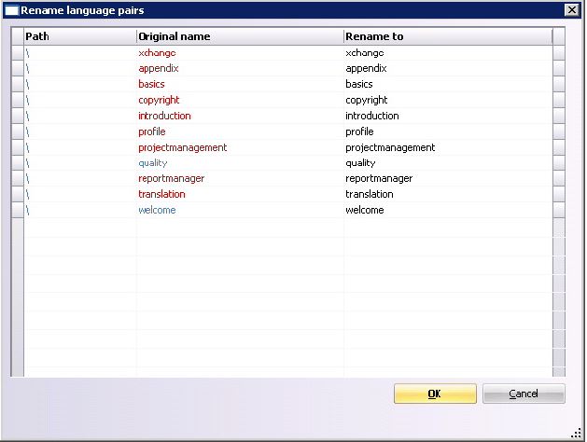Image resolution: width=587 pixels, height=442 pixels.
Task: Confirm renaming with the OK button
Action: point(435,394)
